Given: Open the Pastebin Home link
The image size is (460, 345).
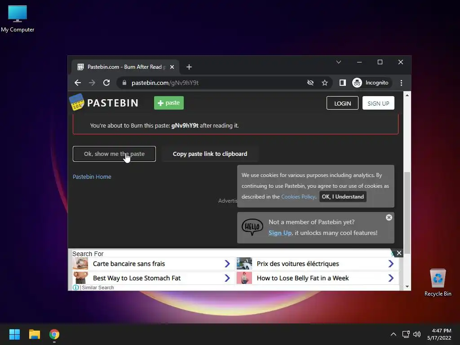Looking at the screenshot, I should 92,177.
